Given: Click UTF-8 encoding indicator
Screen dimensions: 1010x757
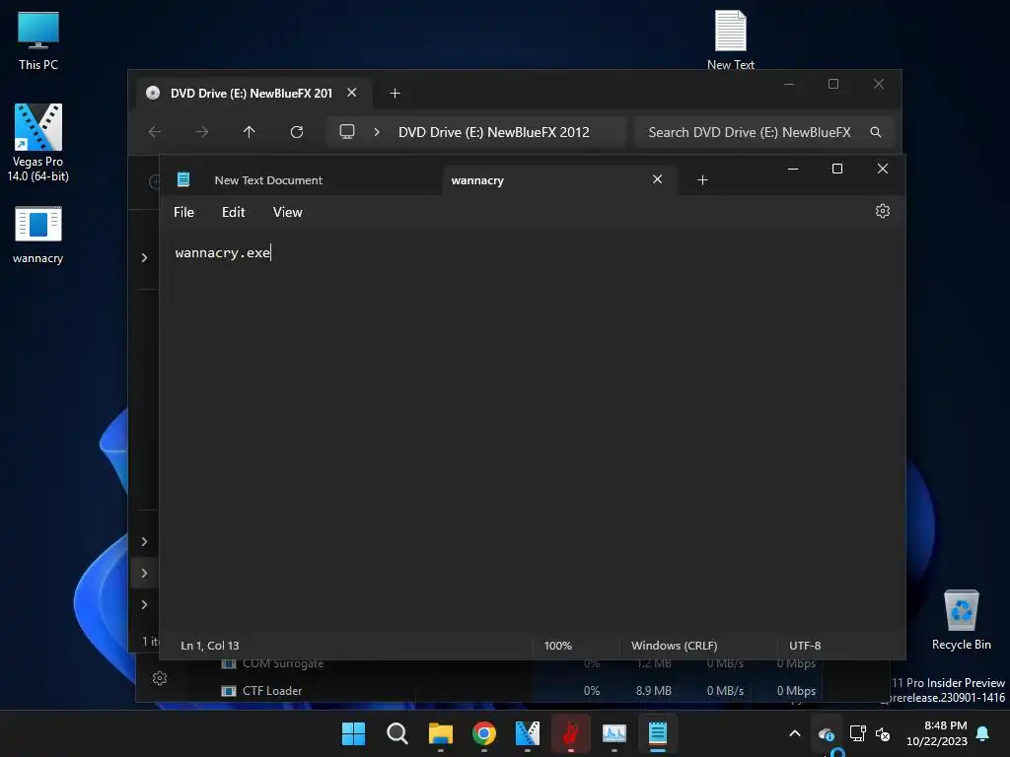Looking at the screenshot, I should 805,646.
